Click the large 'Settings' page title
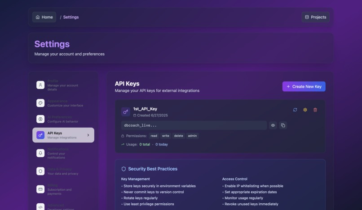Screen dimensions: 362x210 pos(52,44)
